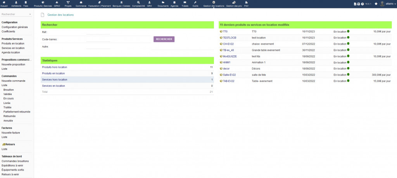The height and width of the screenshot is (178, 397).
Task: Open the help question mark icon
Action: 362,4
